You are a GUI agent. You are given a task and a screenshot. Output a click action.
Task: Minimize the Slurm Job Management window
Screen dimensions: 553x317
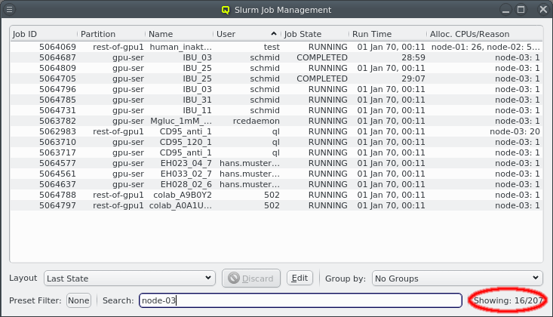pos(505,10)
